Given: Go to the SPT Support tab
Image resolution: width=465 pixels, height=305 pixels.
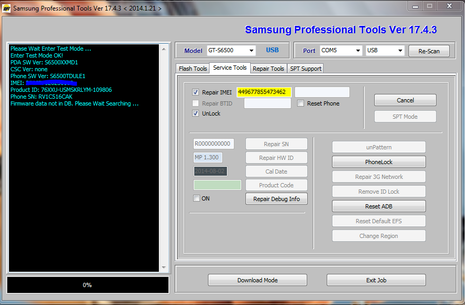Looking at the screenshot, I should coord(306,69).
